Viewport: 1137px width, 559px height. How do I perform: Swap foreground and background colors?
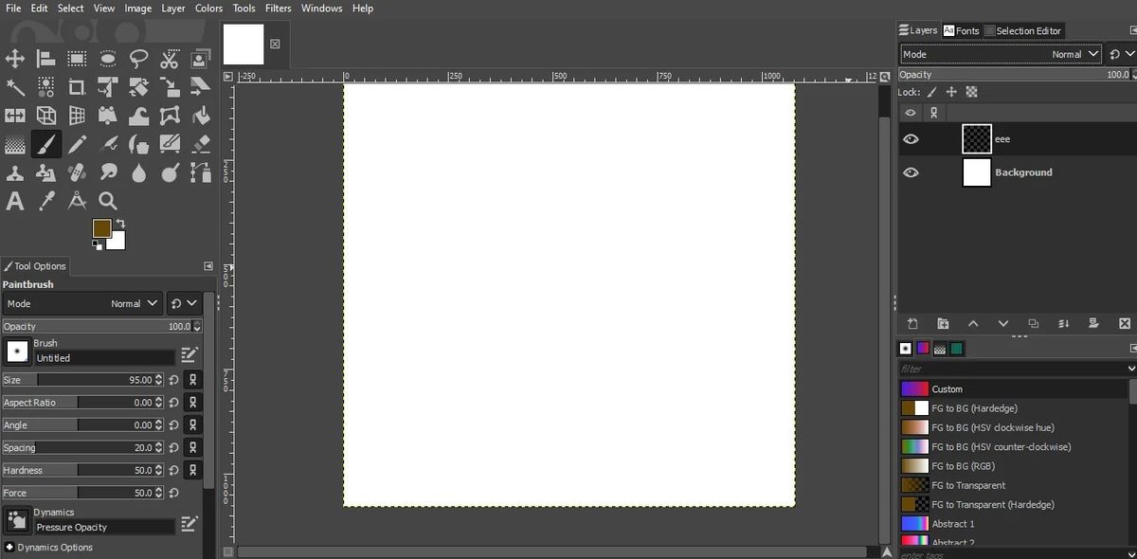[x=120, y=224]
